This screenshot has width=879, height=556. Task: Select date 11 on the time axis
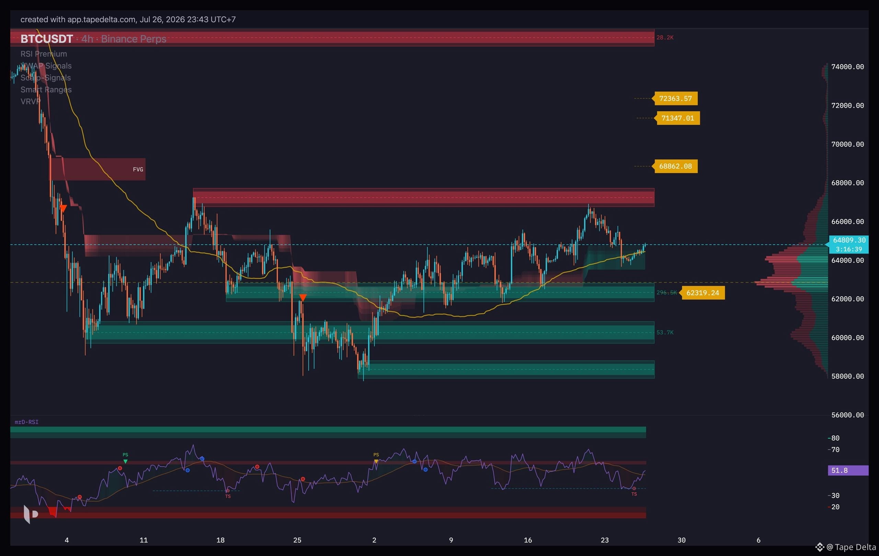pyautogui.click(x=144, y=540)
